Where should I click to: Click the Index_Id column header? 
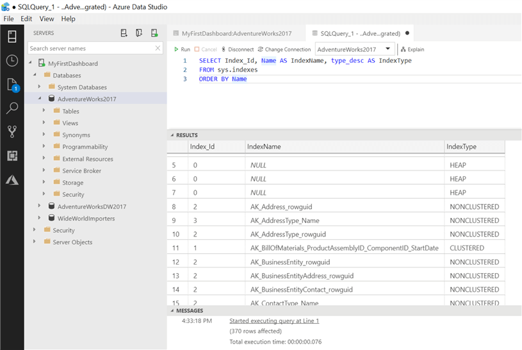coord(216,147)
